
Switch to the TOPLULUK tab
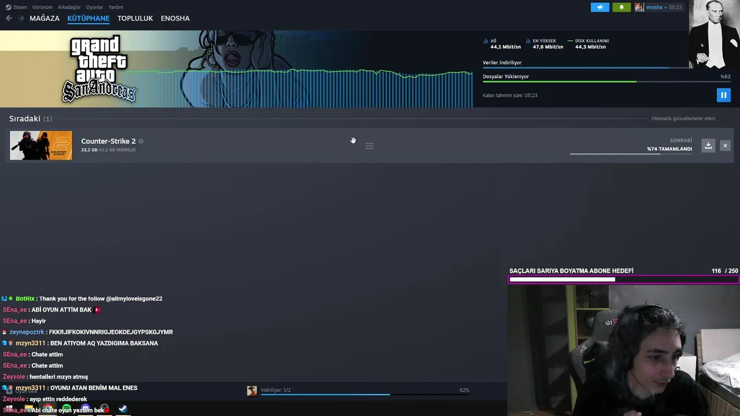click(x=135, y=18)
